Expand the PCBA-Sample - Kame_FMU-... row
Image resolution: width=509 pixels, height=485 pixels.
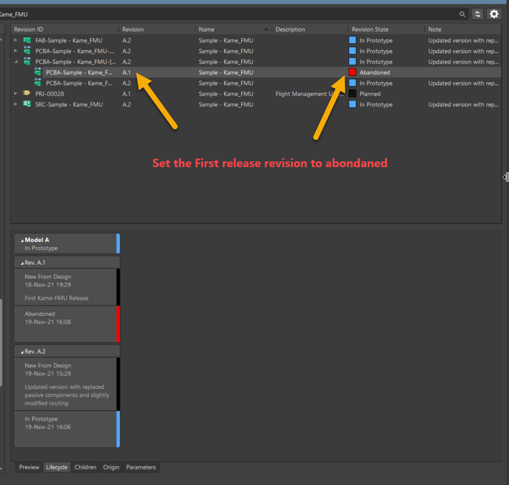tap(15, 51)
